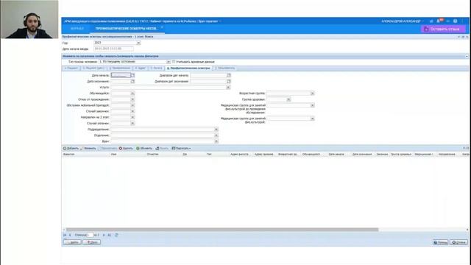This screenshot has width=471, height=265.
Task: Open user menu АЛЕКСАНДРОВ АЛЕКСАНДР
Action: (403, 21)
